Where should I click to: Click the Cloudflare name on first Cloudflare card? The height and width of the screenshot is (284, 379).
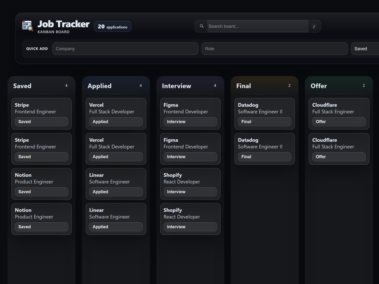coord(325,105)
